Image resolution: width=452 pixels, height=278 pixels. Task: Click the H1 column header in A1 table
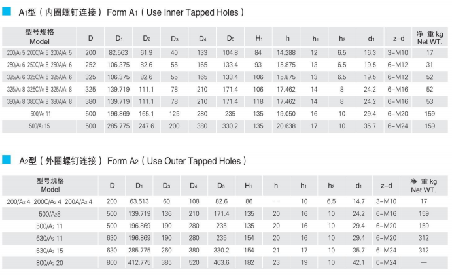pyautogui.click(x=259, y=37)
